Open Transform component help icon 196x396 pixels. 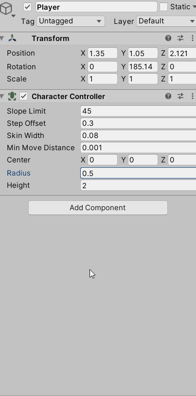pos(168,38)
